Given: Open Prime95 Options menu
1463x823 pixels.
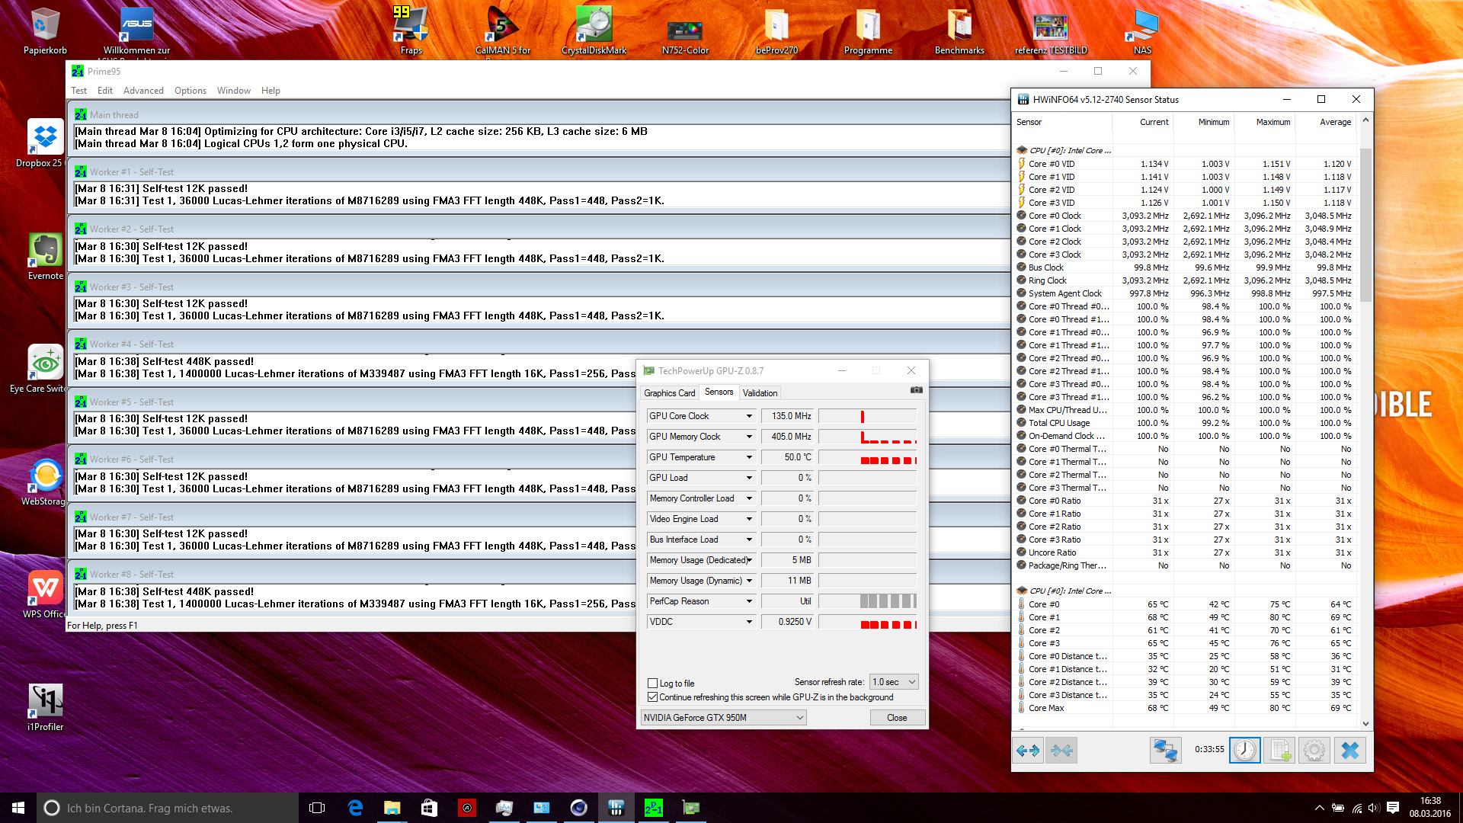Looking at the screenshot, I should pos(190,91).
